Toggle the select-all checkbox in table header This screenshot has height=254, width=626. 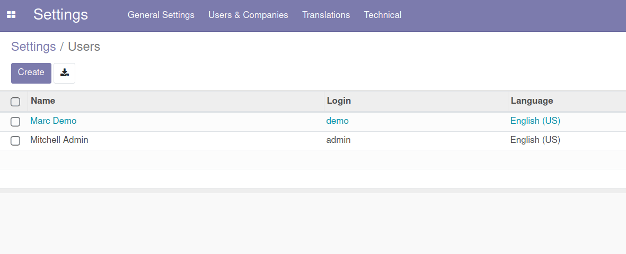pos(15,102)
